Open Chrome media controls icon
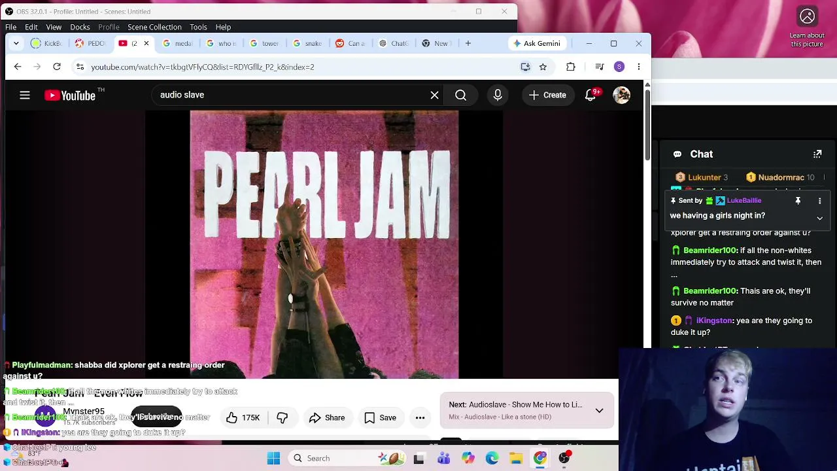The width and height of the screenshot is (837, 471). (x=599, y=67)
